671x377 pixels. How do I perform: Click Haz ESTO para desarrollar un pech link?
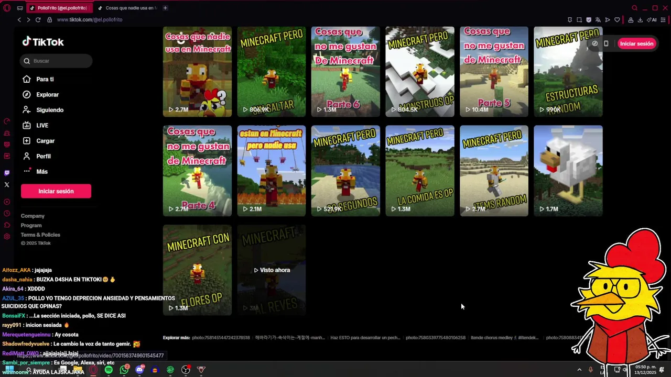[365, 338]
